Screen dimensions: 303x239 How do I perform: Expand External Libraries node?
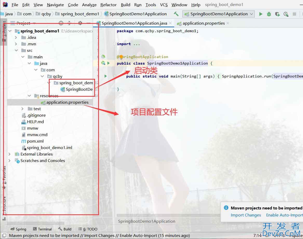(x=9, y=154)
